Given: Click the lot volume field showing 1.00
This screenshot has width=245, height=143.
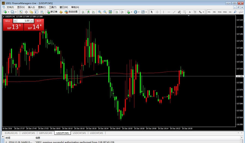Looking at the screenshot, I should (24, 21).
